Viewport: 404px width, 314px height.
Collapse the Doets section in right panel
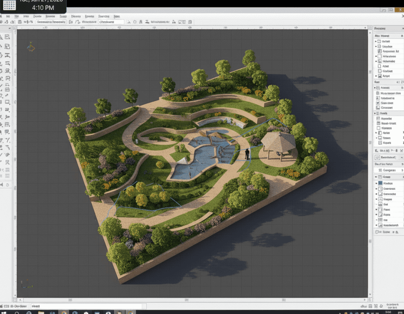tap(376, 113)
